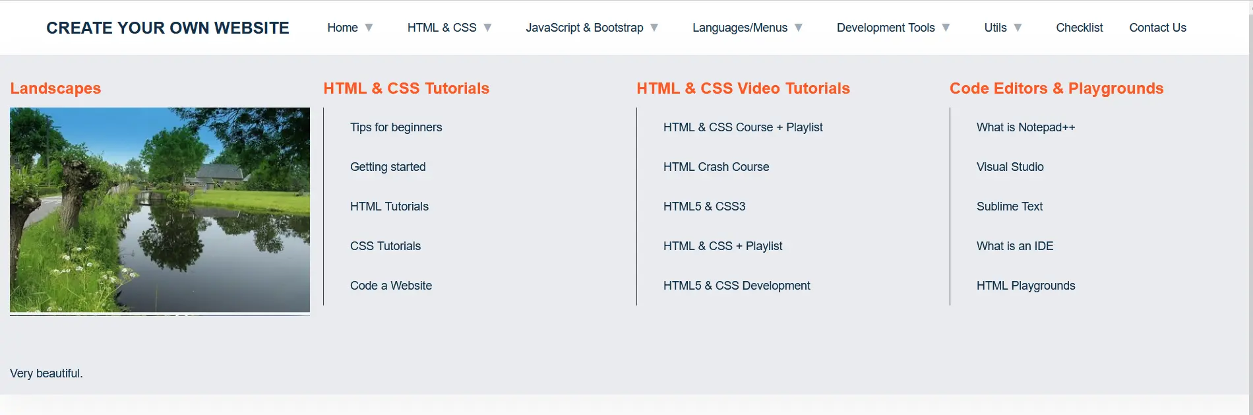Click the Landscapes heading

point(55,88)
